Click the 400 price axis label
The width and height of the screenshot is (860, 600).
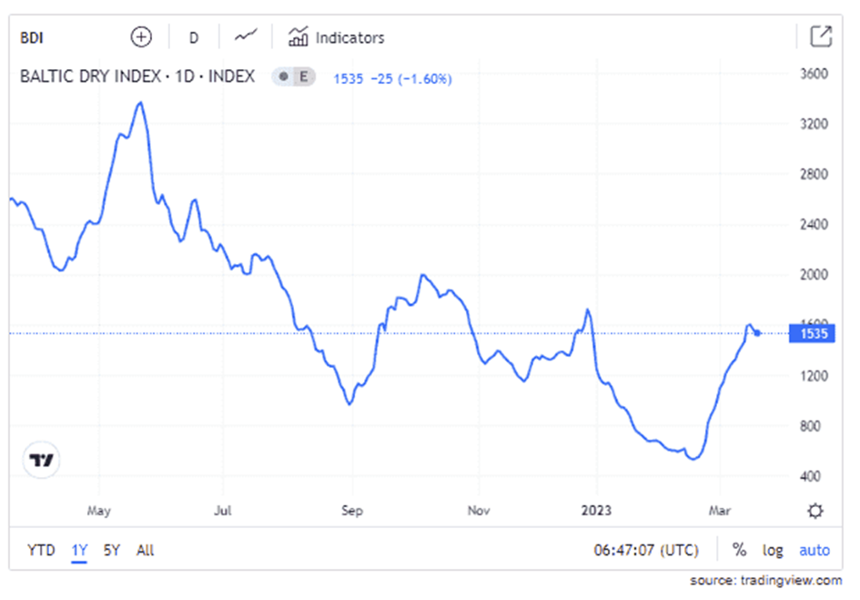[810, 476]
